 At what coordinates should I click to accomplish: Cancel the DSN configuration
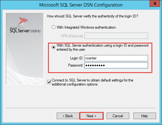pos(118,116)
